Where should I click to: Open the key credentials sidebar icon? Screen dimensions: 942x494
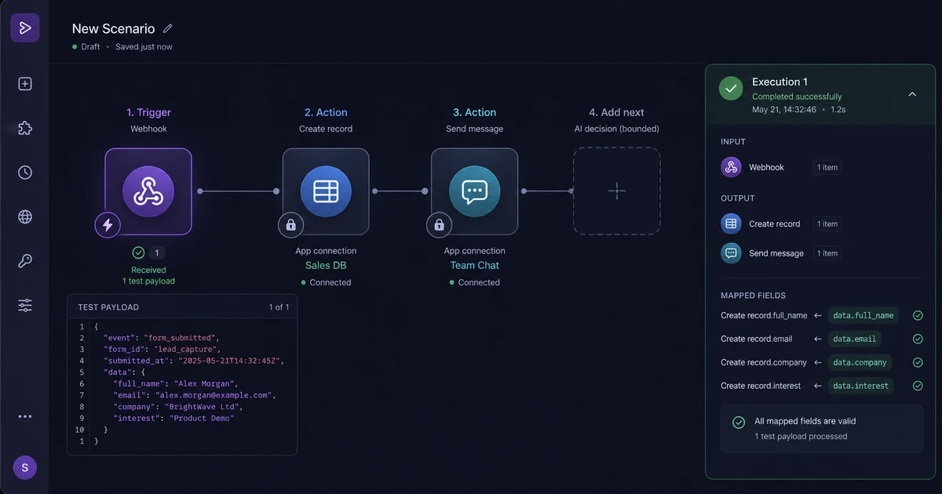[x=25, y=261]
